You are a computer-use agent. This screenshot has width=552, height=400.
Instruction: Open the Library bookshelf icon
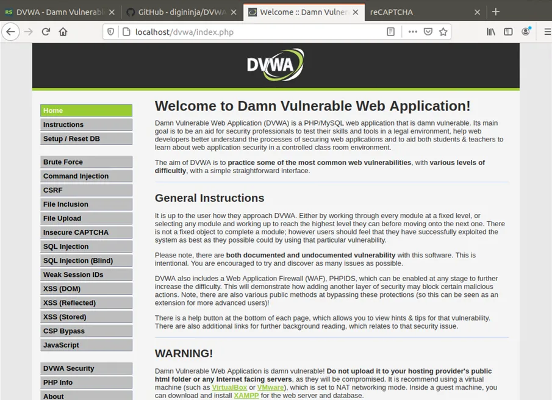(x=491, y=32)
